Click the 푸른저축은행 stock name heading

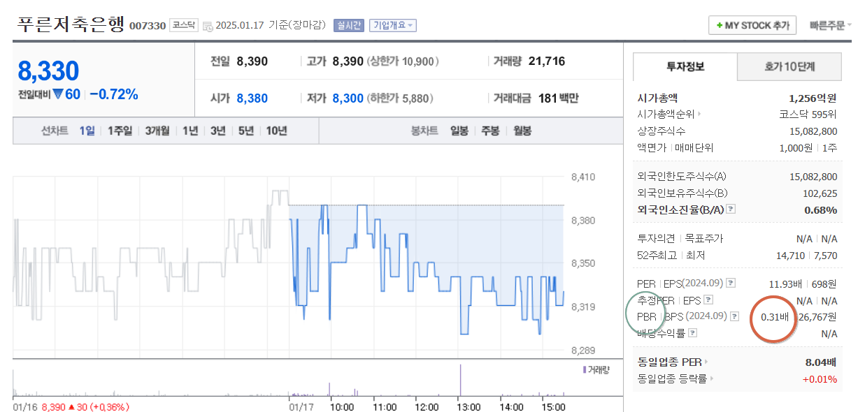[70, 24]
